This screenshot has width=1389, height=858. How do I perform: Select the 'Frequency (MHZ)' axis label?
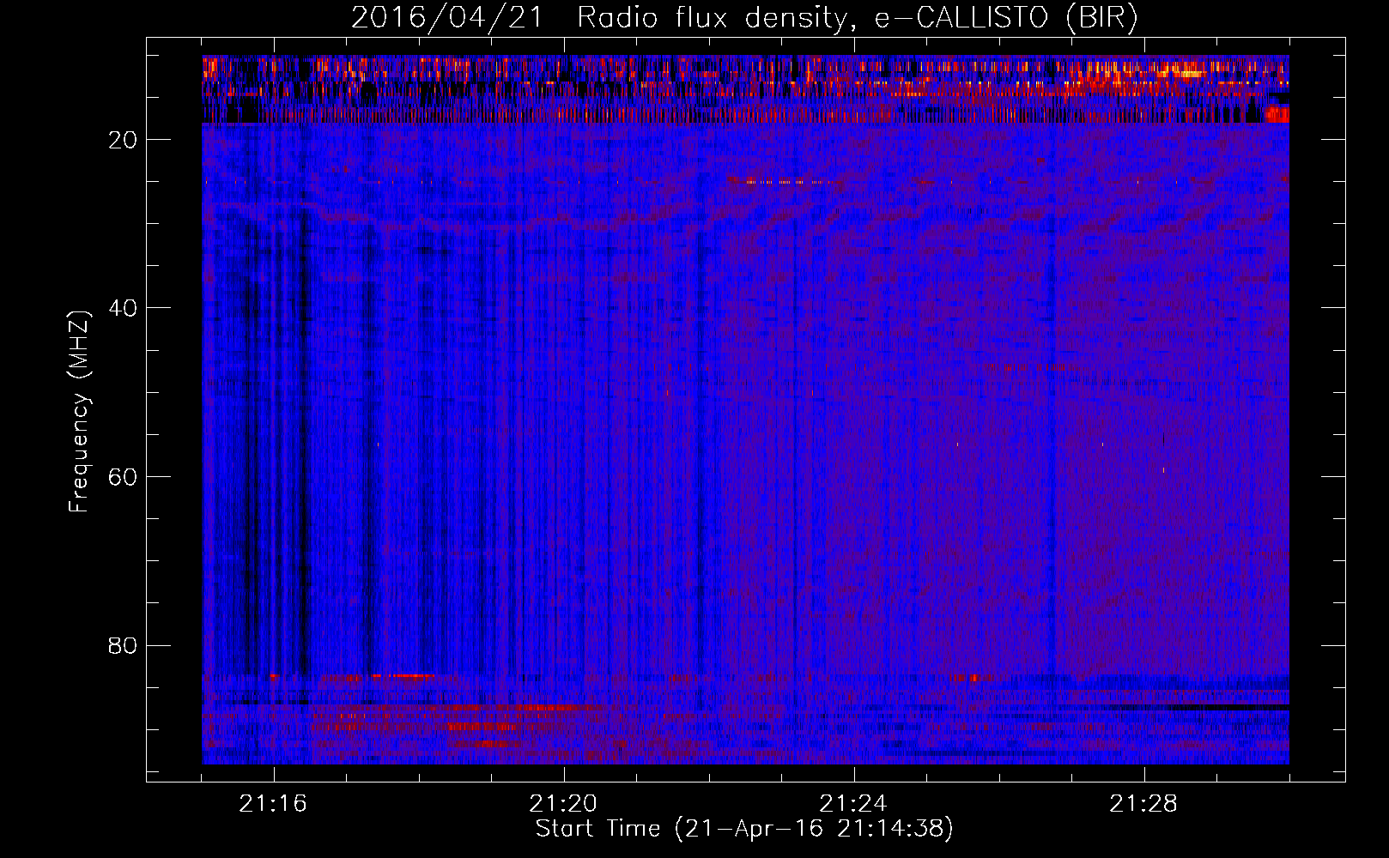[78, 412]
